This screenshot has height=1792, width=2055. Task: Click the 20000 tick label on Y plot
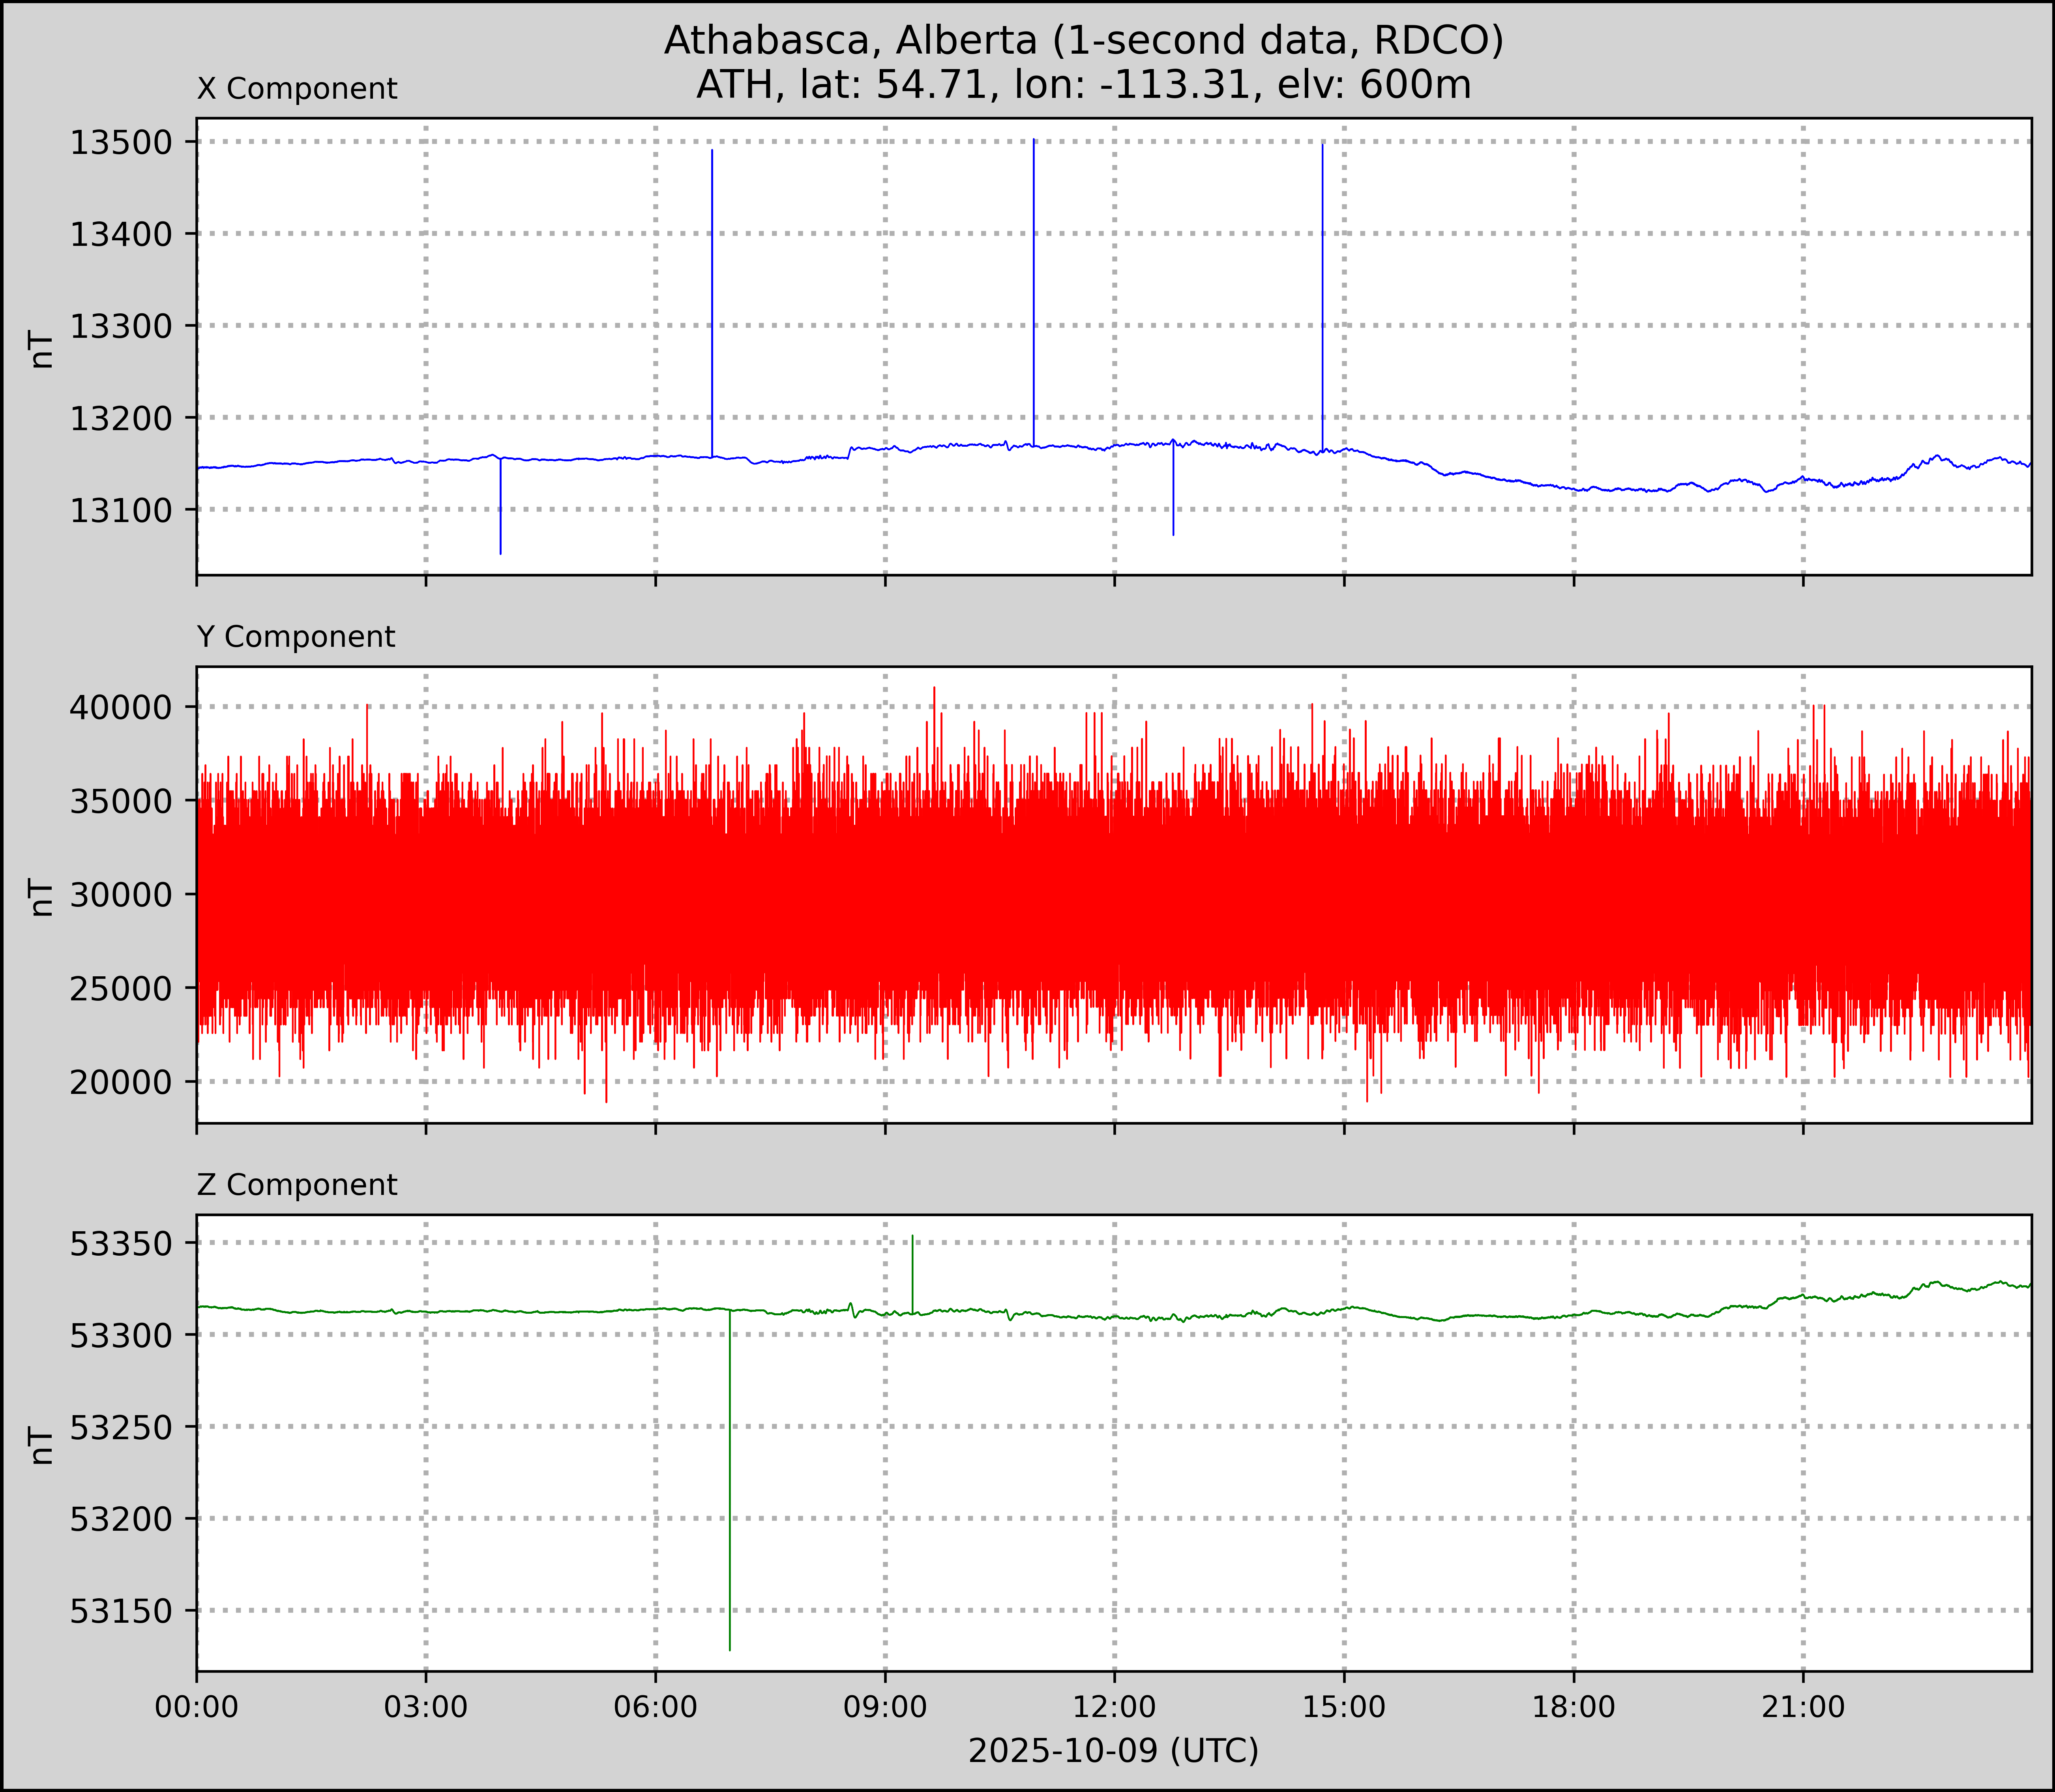click(120, 1082)
